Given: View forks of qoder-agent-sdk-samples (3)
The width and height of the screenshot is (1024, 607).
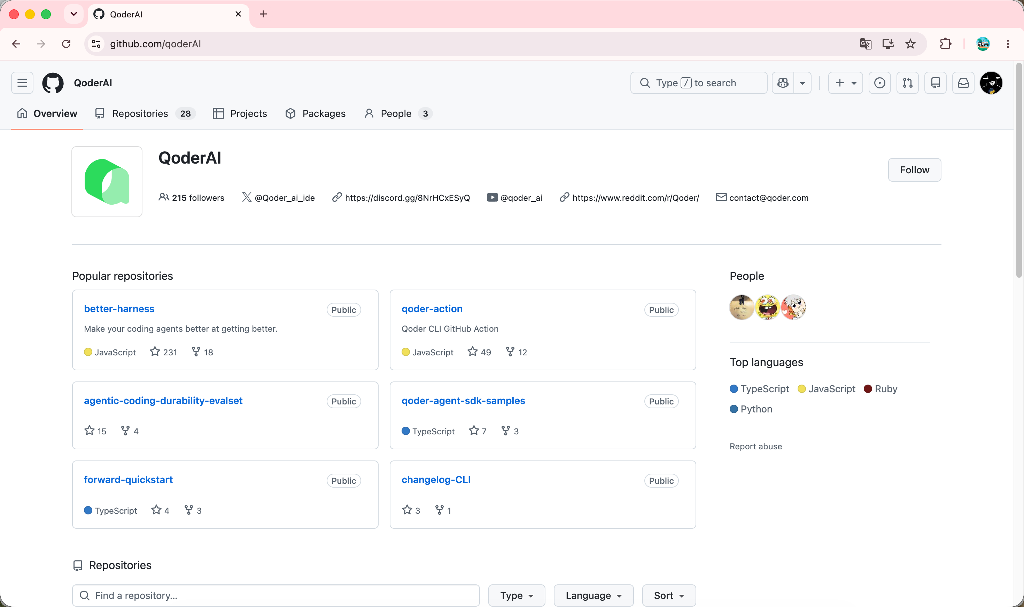Looking at the screenshot, I should coord(510,431).
